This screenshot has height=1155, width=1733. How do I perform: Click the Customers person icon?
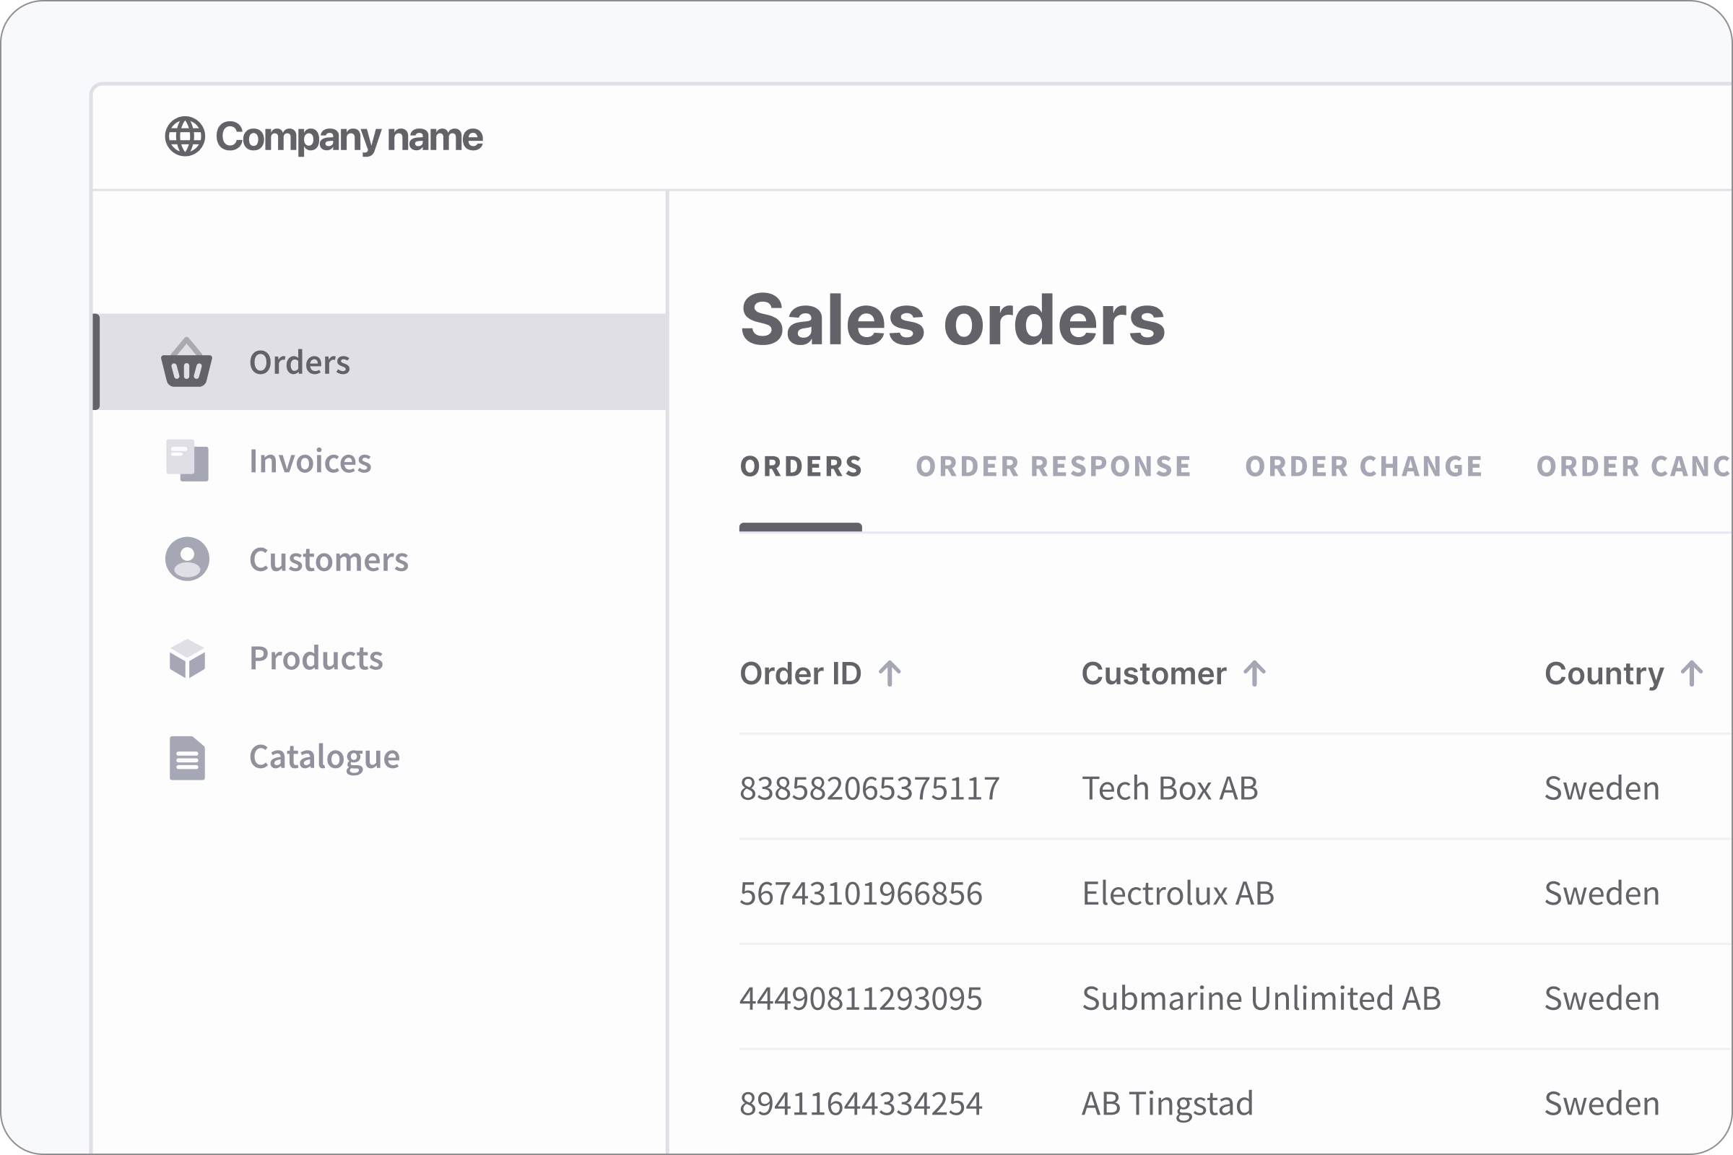(186, 560)
